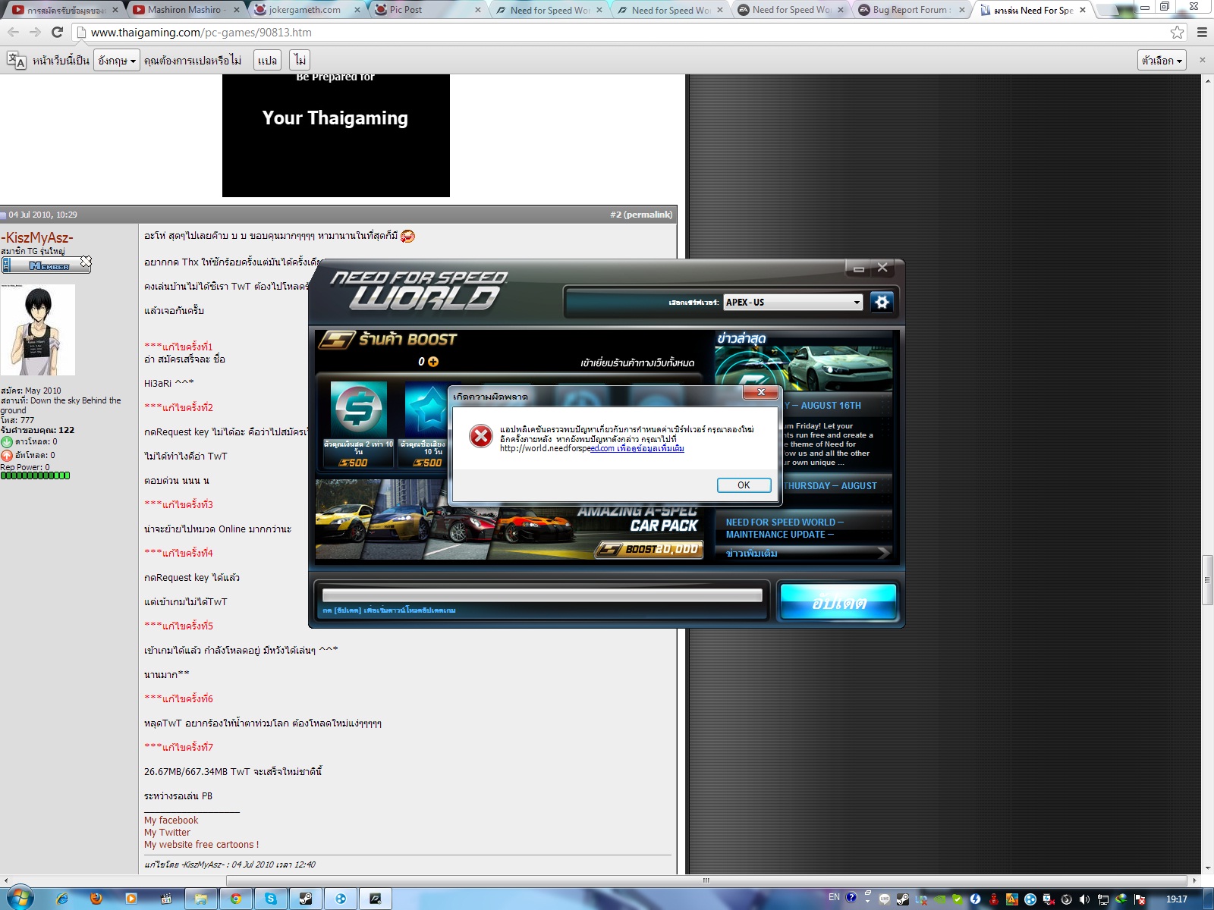Screen dimensions: 1214x910
Task: Open the My Twitter signature link
Action: tap(167, 833)
